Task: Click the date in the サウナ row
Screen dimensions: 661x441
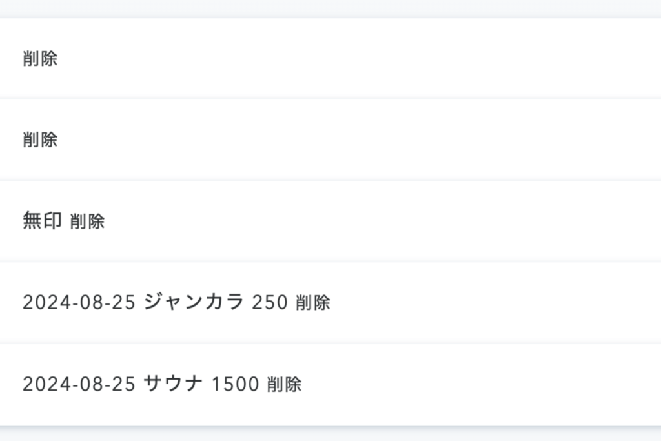Action: [79, 384]
